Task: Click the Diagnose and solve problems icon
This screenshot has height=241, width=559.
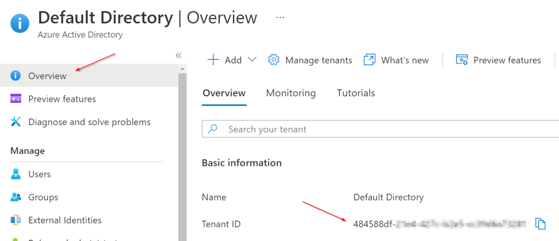Action: (16, 122)
